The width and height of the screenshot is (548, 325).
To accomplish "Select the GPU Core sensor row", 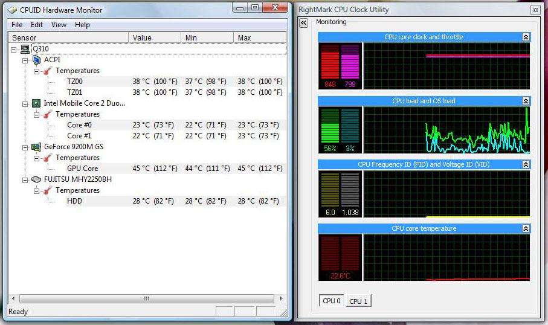I will 176,169.
